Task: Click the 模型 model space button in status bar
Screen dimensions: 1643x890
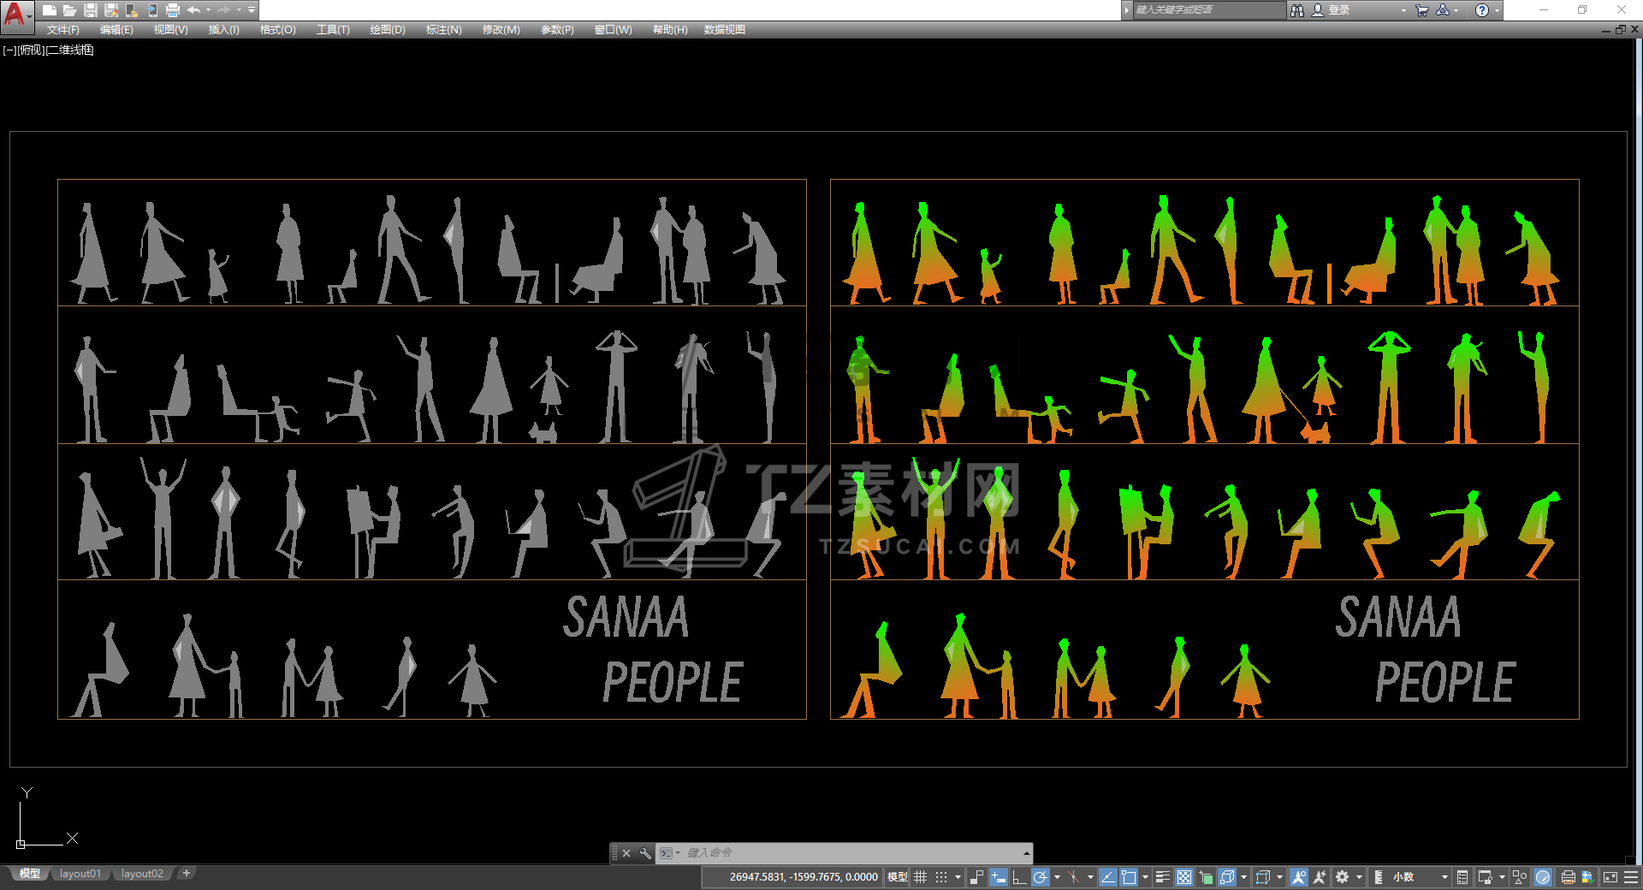Action: pos(897,877)
